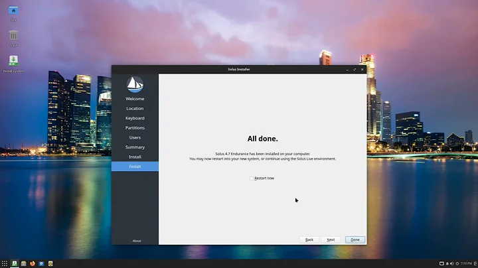Click the power status tray icon

(x=457, y=263)
